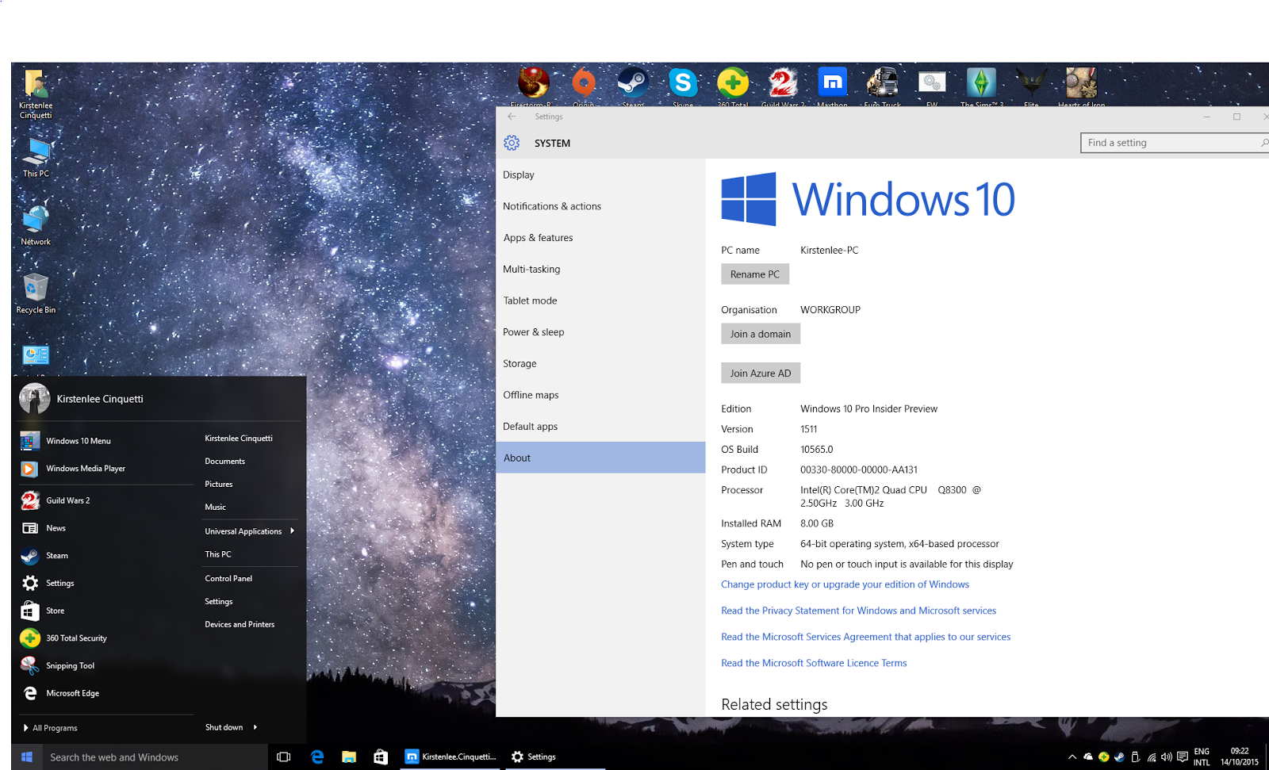1269x770 pixels.
Task: Open Euro Truck Simulator from the desktop
Action: (x=881, y=82)
